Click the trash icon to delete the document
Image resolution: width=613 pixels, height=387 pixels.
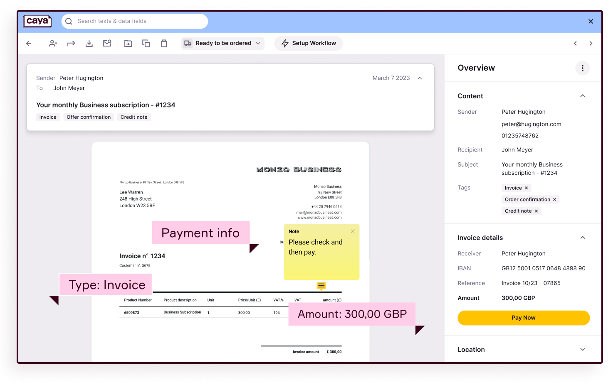(x=164, y=43)
